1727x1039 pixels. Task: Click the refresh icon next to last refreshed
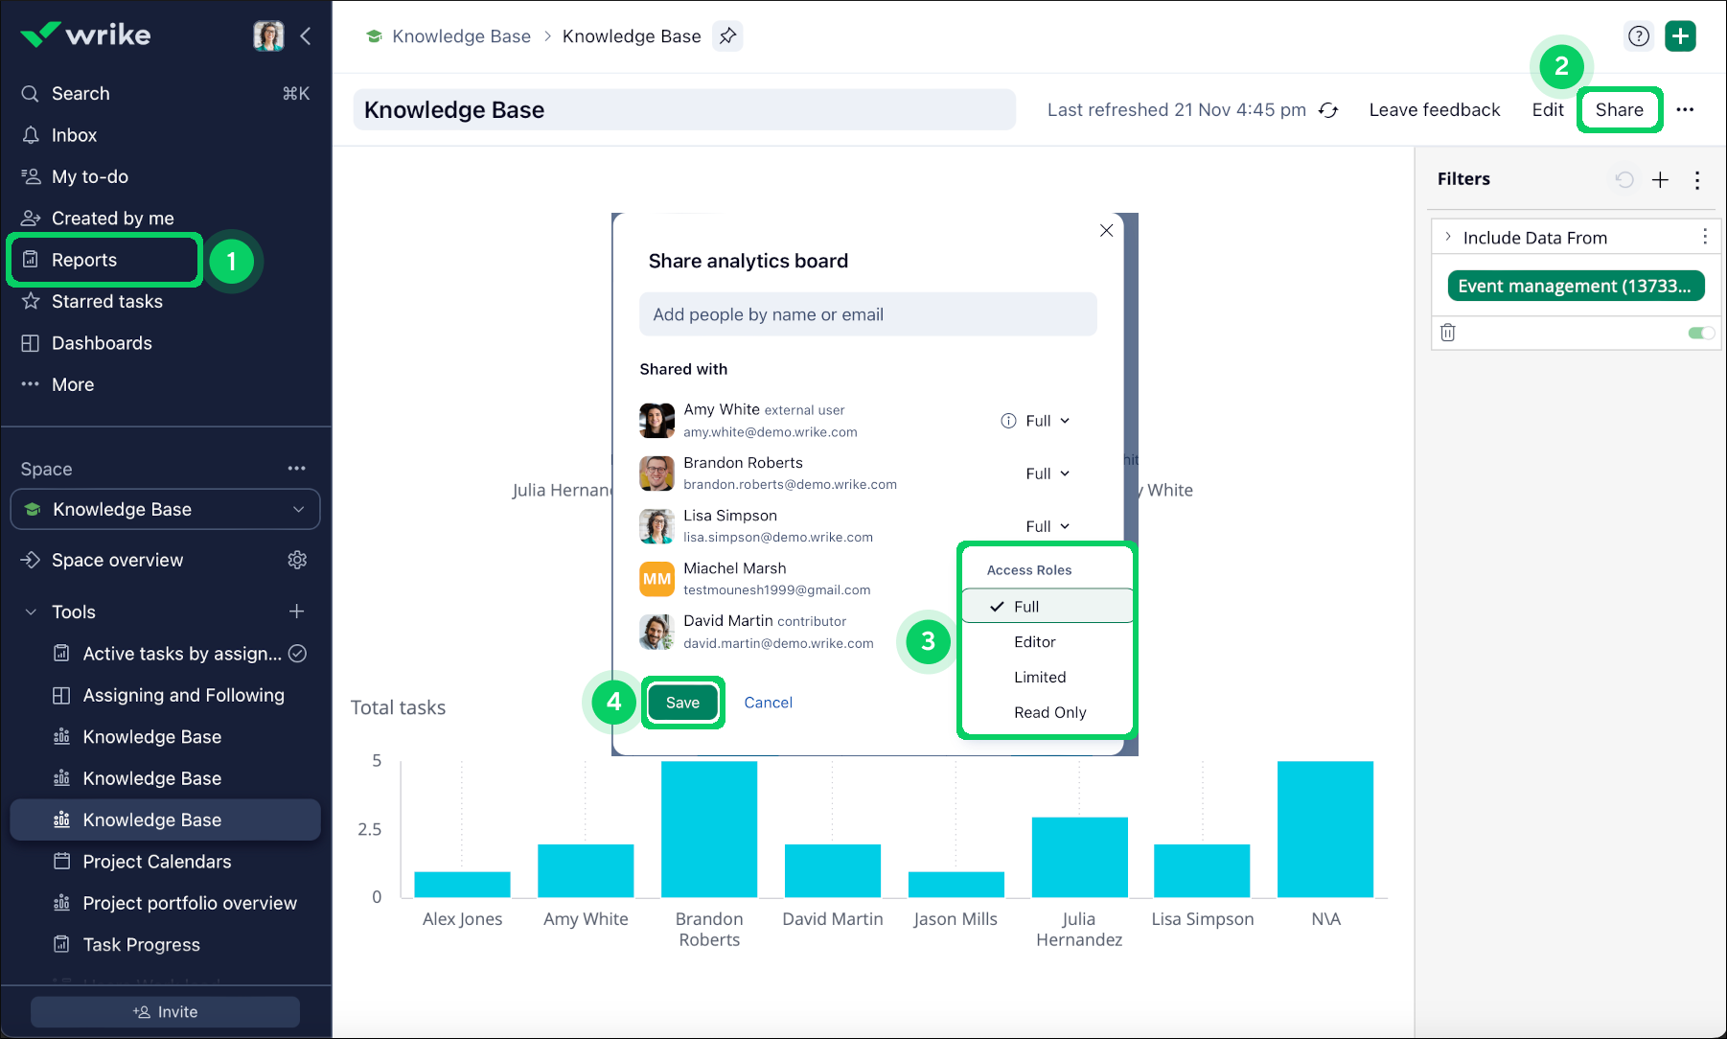coord(1328,110)
